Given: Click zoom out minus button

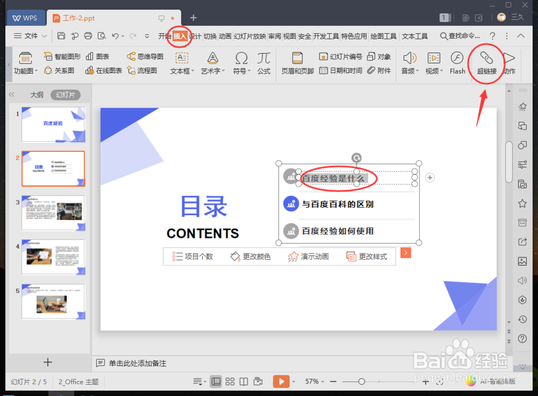Looking at the screenshot, I should pyautogui.click(x=333, y=381).
